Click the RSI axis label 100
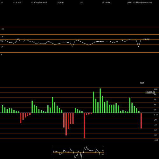159x159 pixels. tap(3, 29)
